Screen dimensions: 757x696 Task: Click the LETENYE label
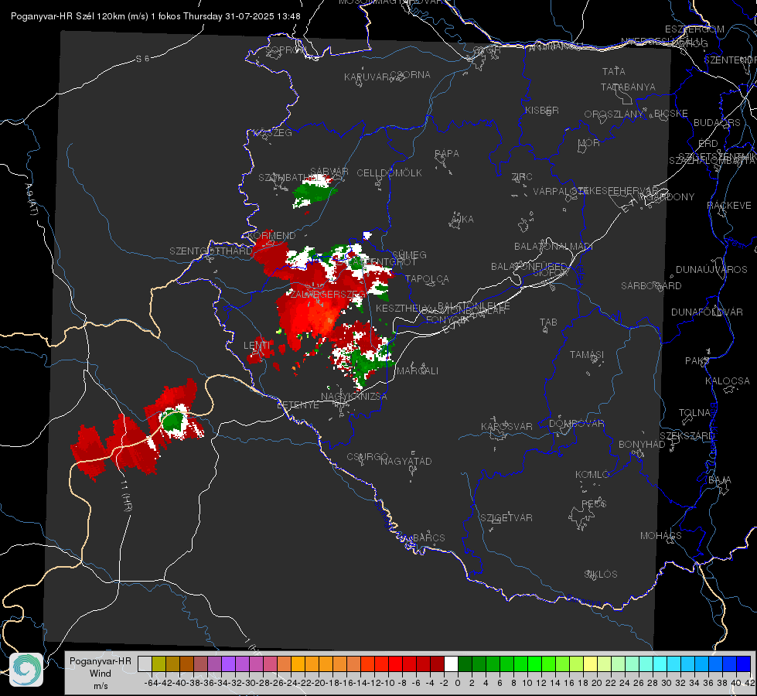point(298,405)
